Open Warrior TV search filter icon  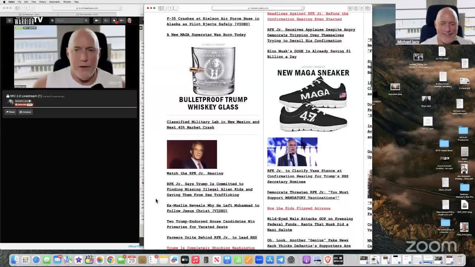tap(52, 20)
